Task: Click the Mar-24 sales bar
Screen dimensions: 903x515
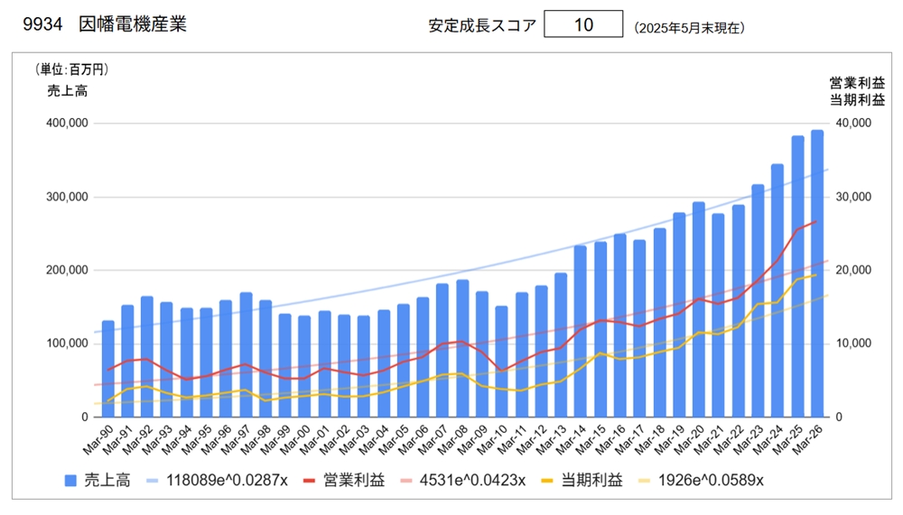Action: click(x=777, y=290)
